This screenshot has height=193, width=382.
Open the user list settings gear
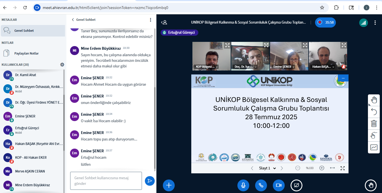[62, 65]
